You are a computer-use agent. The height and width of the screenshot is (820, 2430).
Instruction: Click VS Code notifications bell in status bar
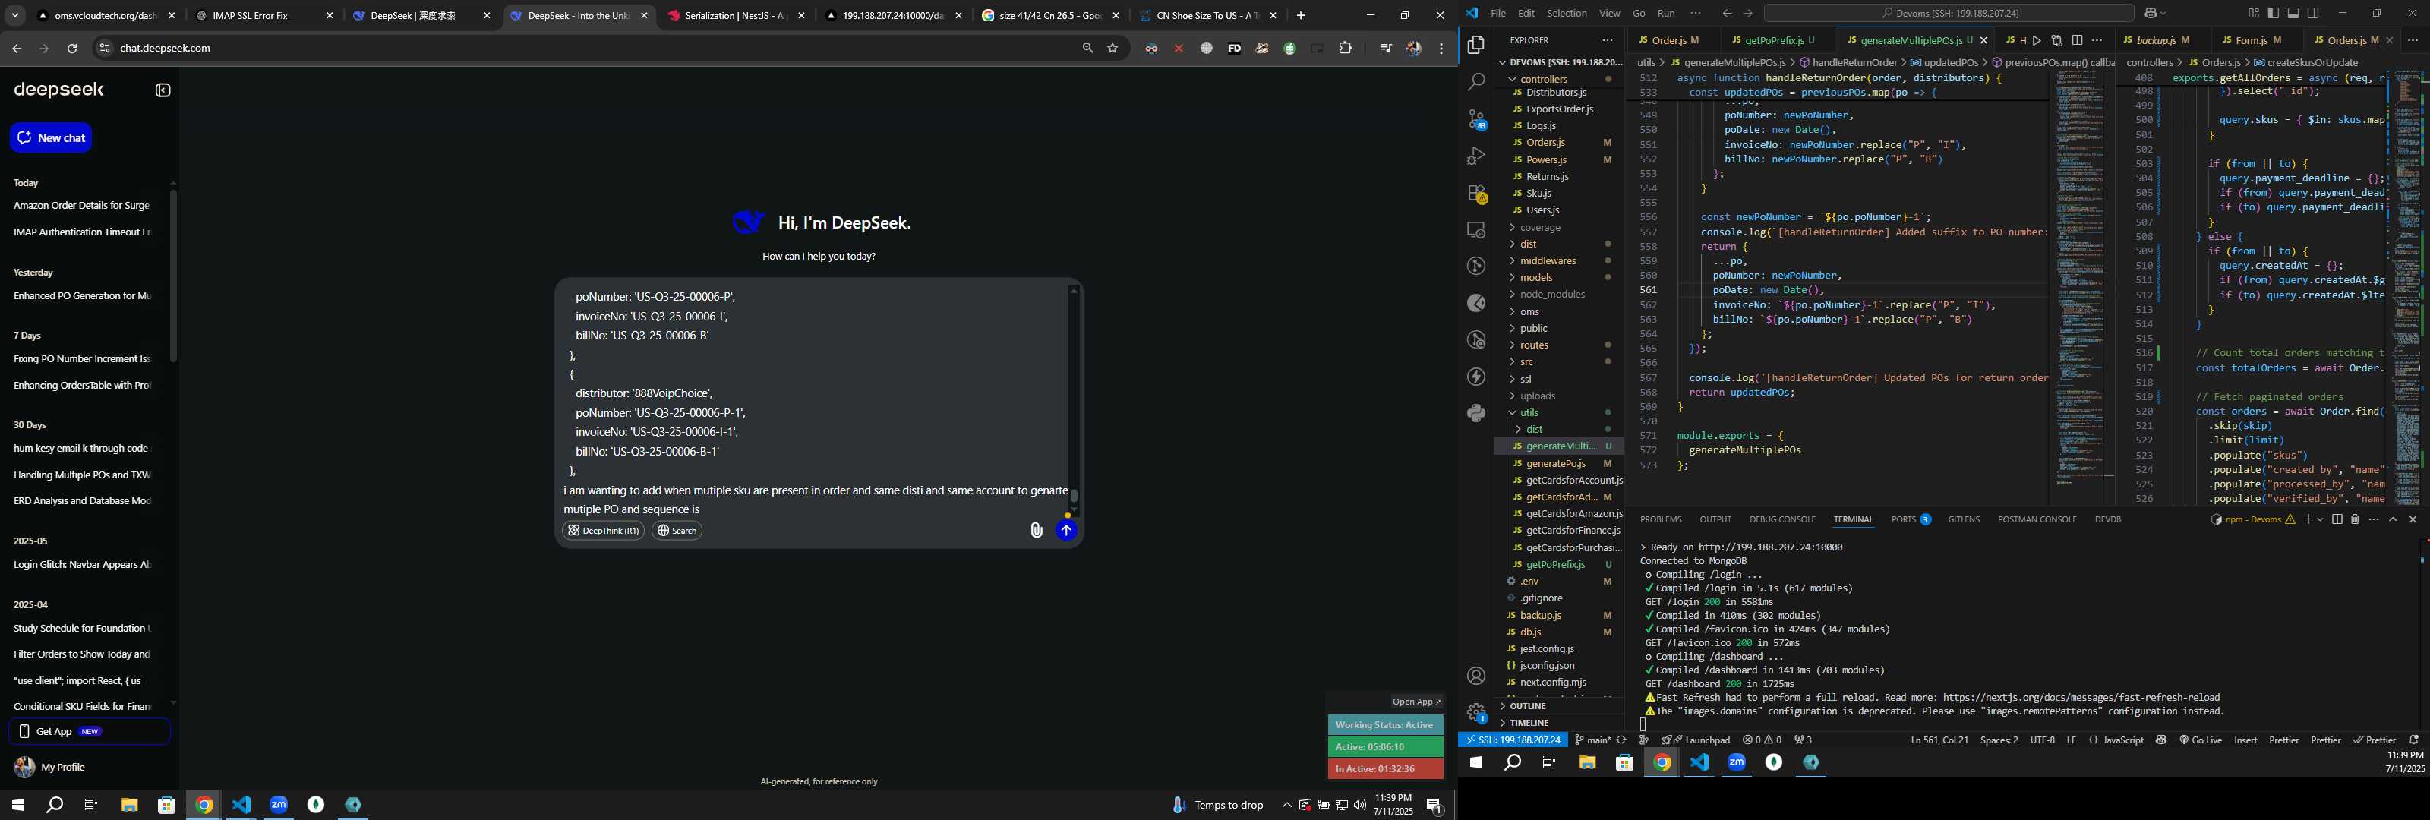coord(2414,740)
